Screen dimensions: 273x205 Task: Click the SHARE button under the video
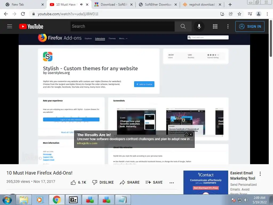tap(130, 182)
